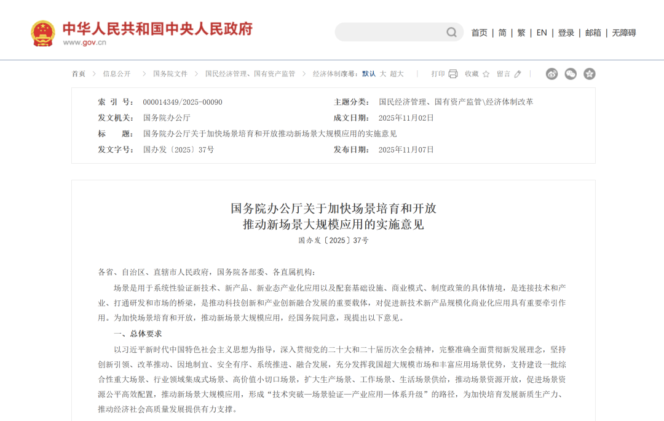Click the 发文机关 label
This screenshot has width=664, height=421.
116,118
